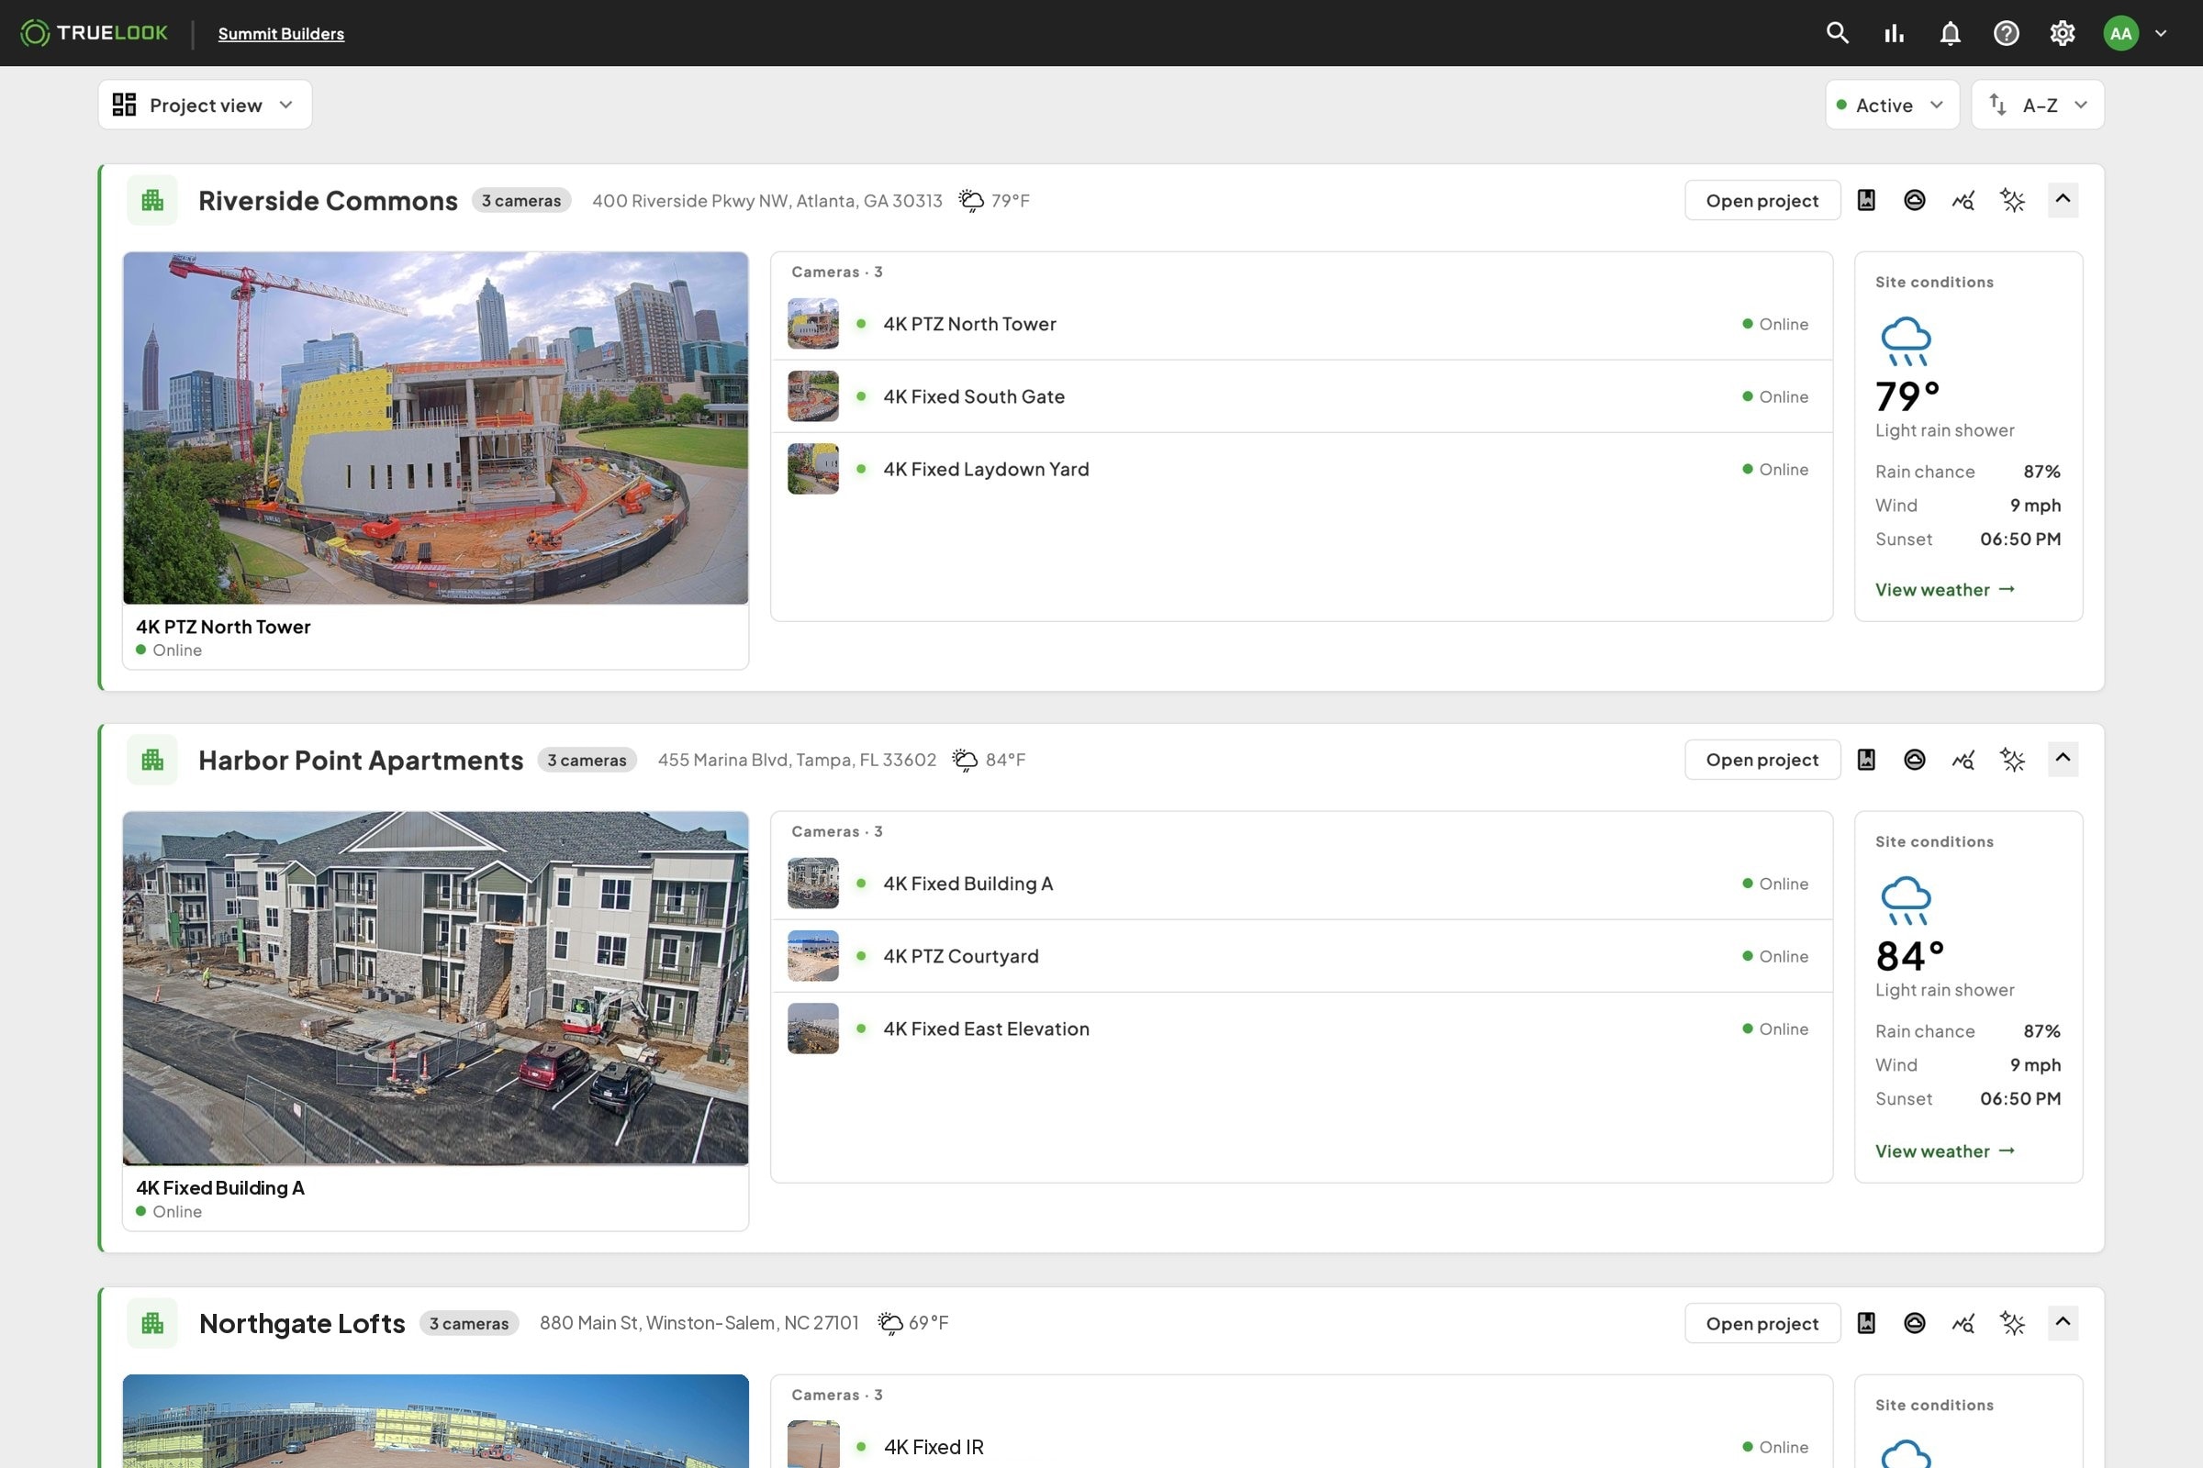Open the help question mark icon
2203x1468 pixels.
click(x=2007, y=33)
